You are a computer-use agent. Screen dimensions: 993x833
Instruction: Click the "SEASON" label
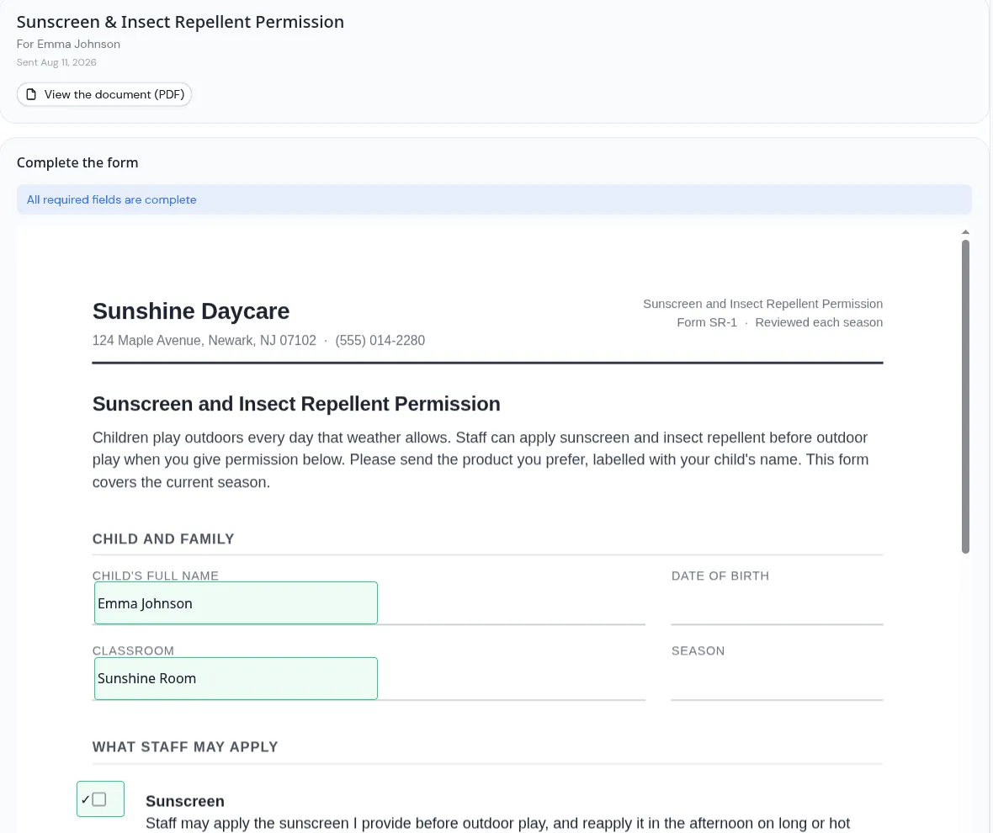(698, 650)
